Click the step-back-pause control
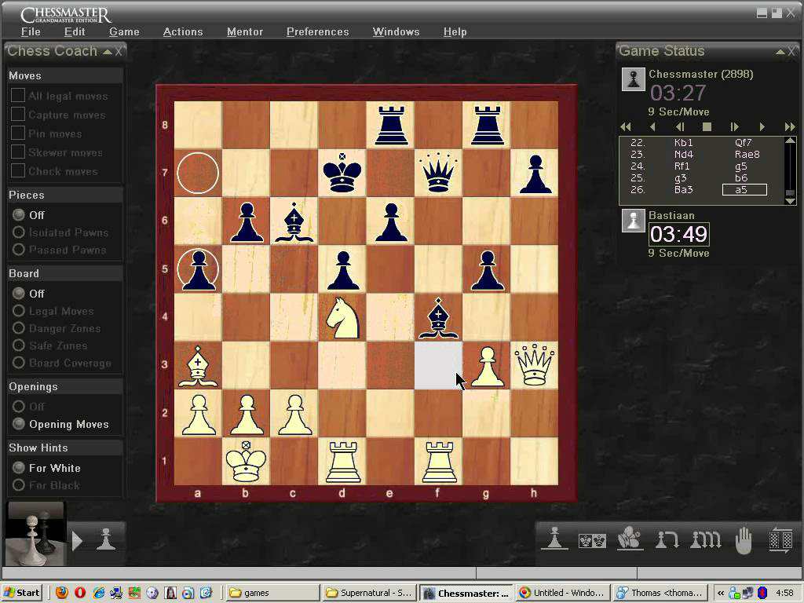The image size is (804, 603). tap(679, 126)
